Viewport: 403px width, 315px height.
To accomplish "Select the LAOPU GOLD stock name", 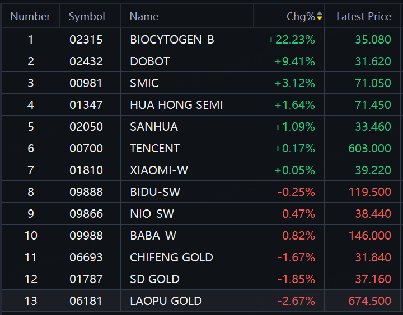I will pyautogui.click(x=166, y=301).
